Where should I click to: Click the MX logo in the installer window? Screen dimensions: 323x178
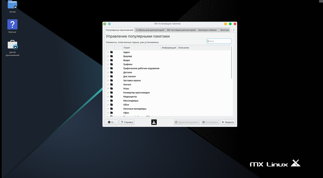click(154, 122)
